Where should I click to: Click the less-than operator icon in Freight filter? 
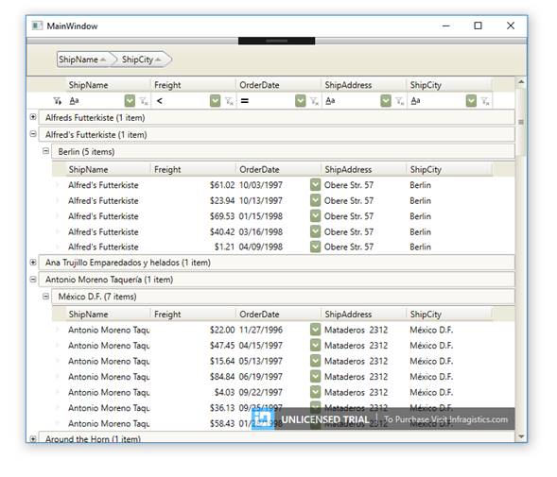[x=160, y=101]
